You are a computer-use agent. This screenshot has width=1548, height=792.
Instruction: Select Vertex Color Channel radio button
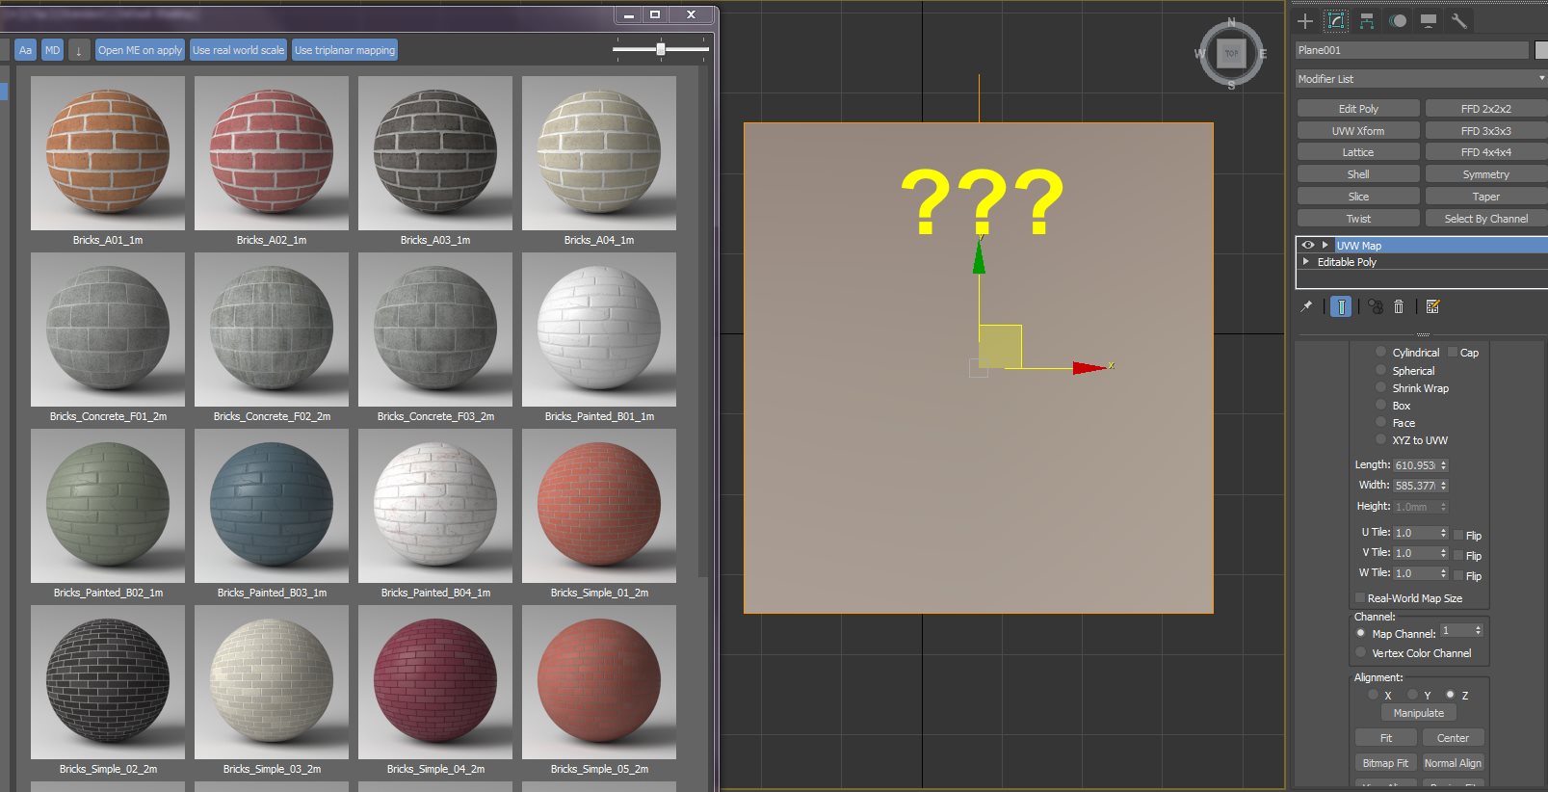(1361, 653)
